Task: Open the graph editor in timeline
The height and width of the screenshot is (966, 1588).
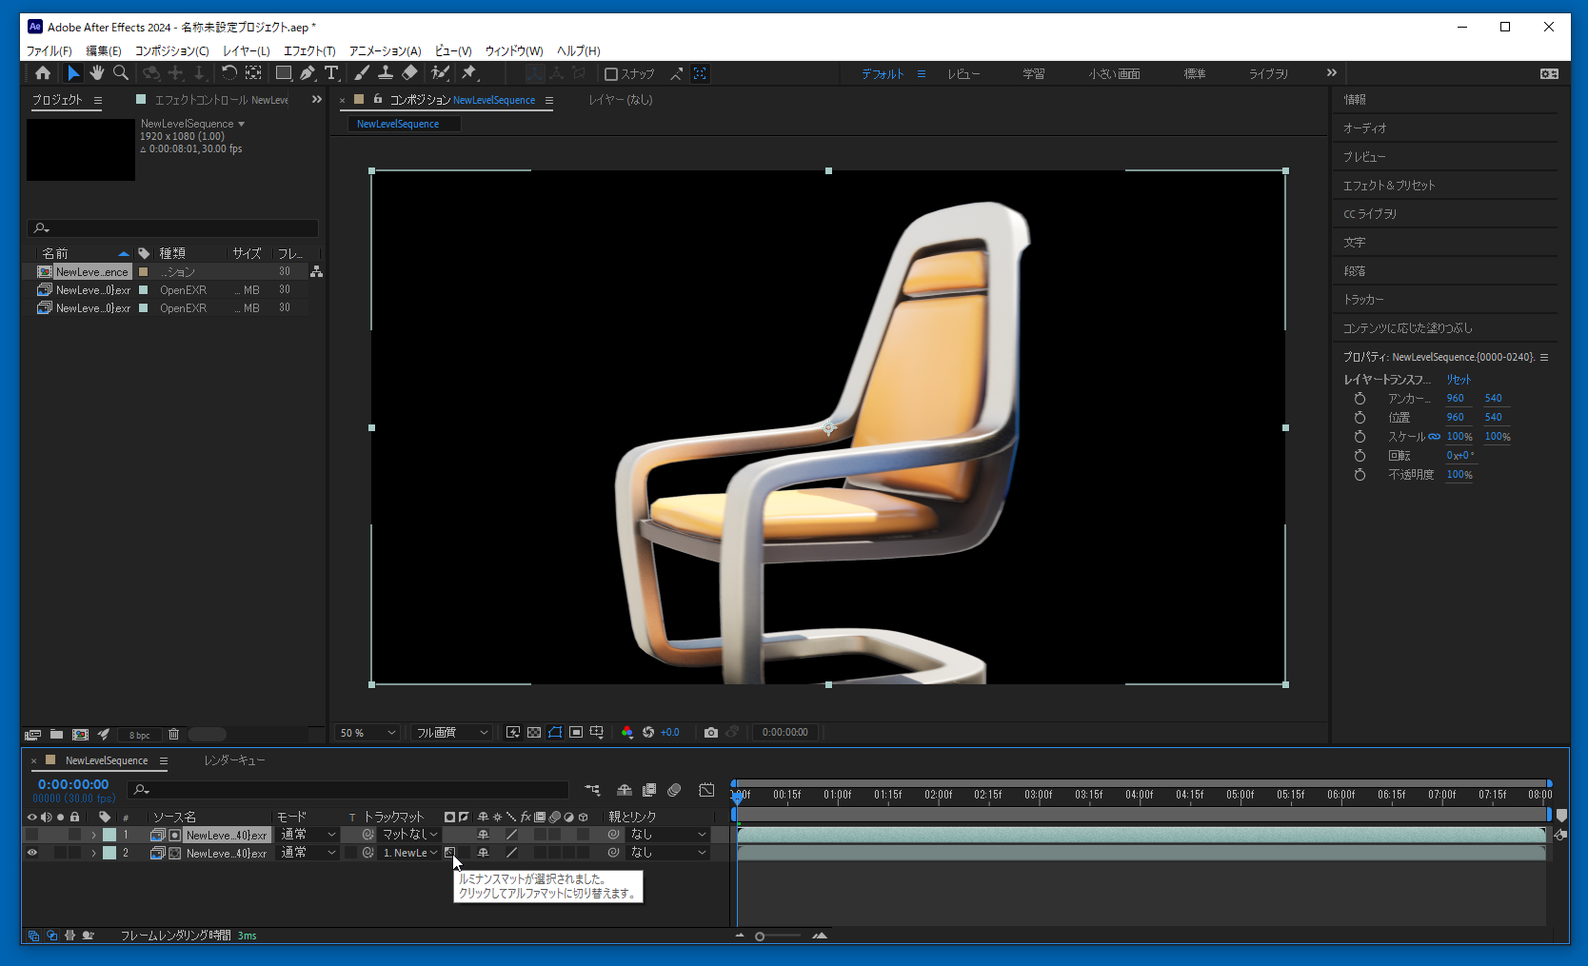Action: (x=706, y=790)
